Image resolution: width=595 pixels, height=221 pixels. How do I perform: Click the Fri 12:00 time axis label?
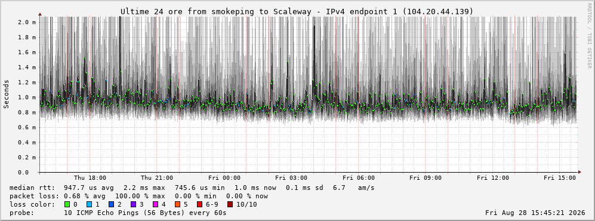(x=493, y=178)
